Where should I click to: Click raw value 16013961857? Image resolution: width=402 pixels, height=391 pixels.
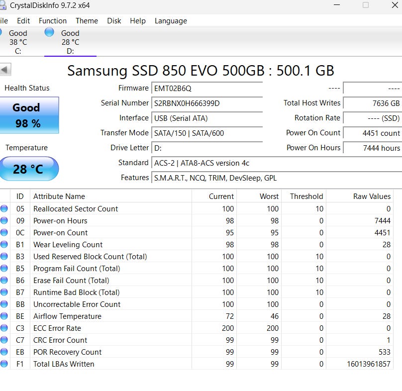tap(369, 364)
